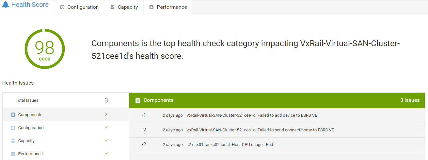Click the Performance tab chart icon
The width and height of the screenshot is (428, 160).
click(x=151, y=7)
